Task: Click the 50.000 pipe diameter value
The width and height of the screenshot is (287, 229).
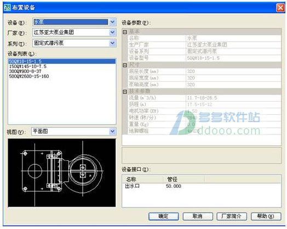Action: pos(174,186)
